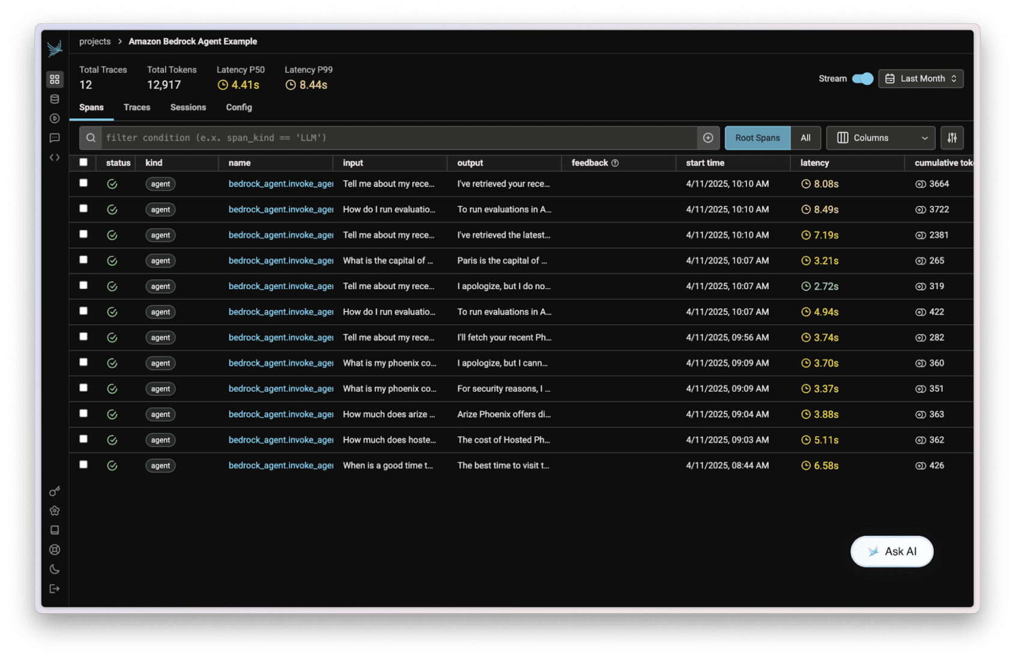The image size is (1015, 660).
Task: Click in the filter condition search field
Action: point(360,137)
